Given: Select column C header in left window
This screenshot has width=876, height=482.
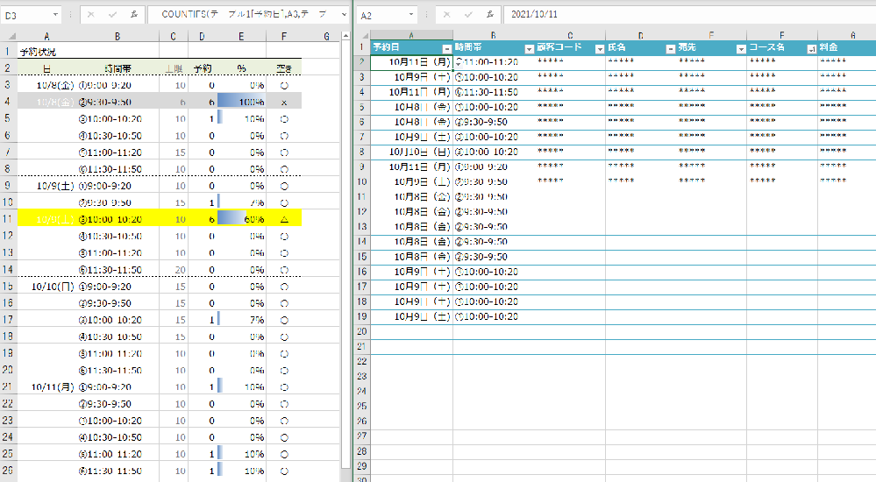Looking at the screenshot, I should pyautogui.click(x=174, y=36).
